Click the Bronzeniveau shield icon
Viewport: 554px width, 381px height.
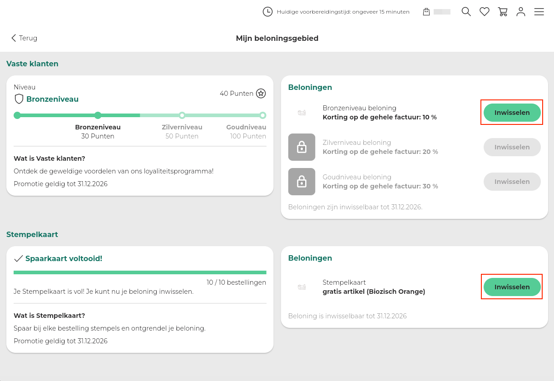coord(19,99)
